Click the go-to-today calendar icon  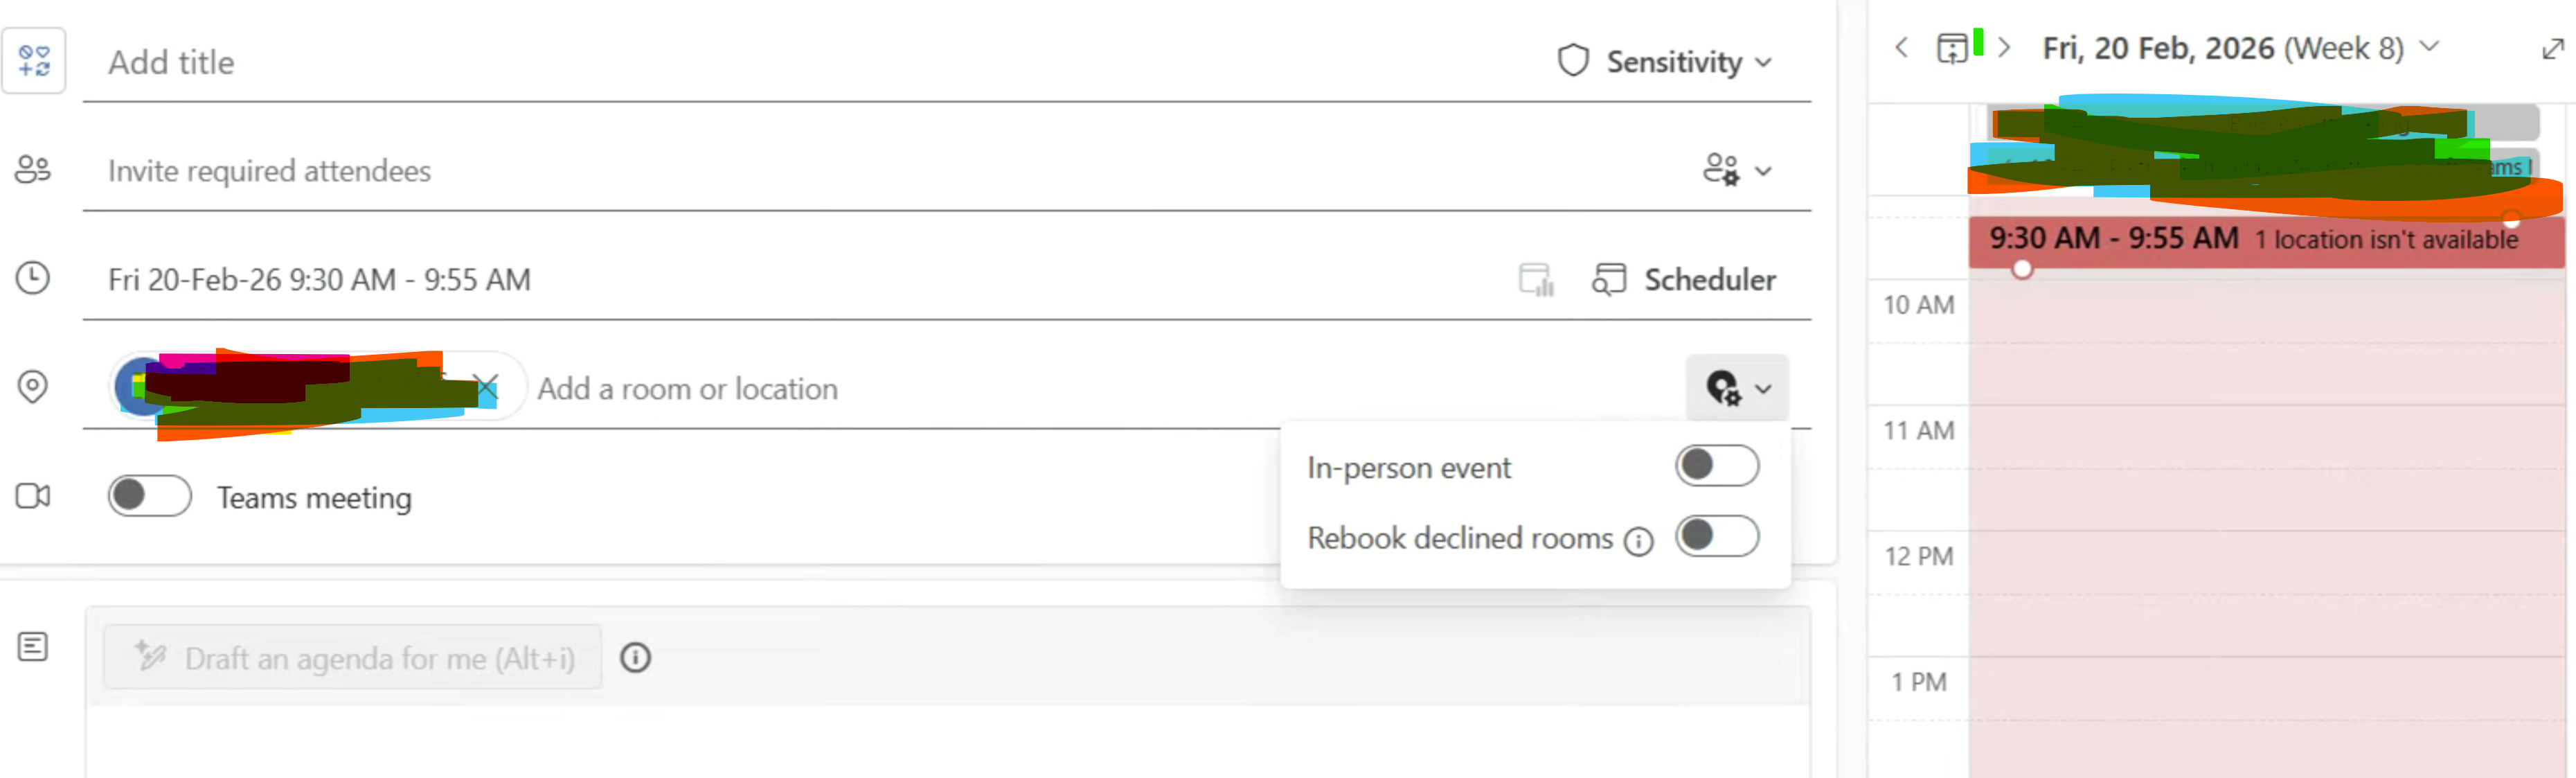pos(1951,48)
